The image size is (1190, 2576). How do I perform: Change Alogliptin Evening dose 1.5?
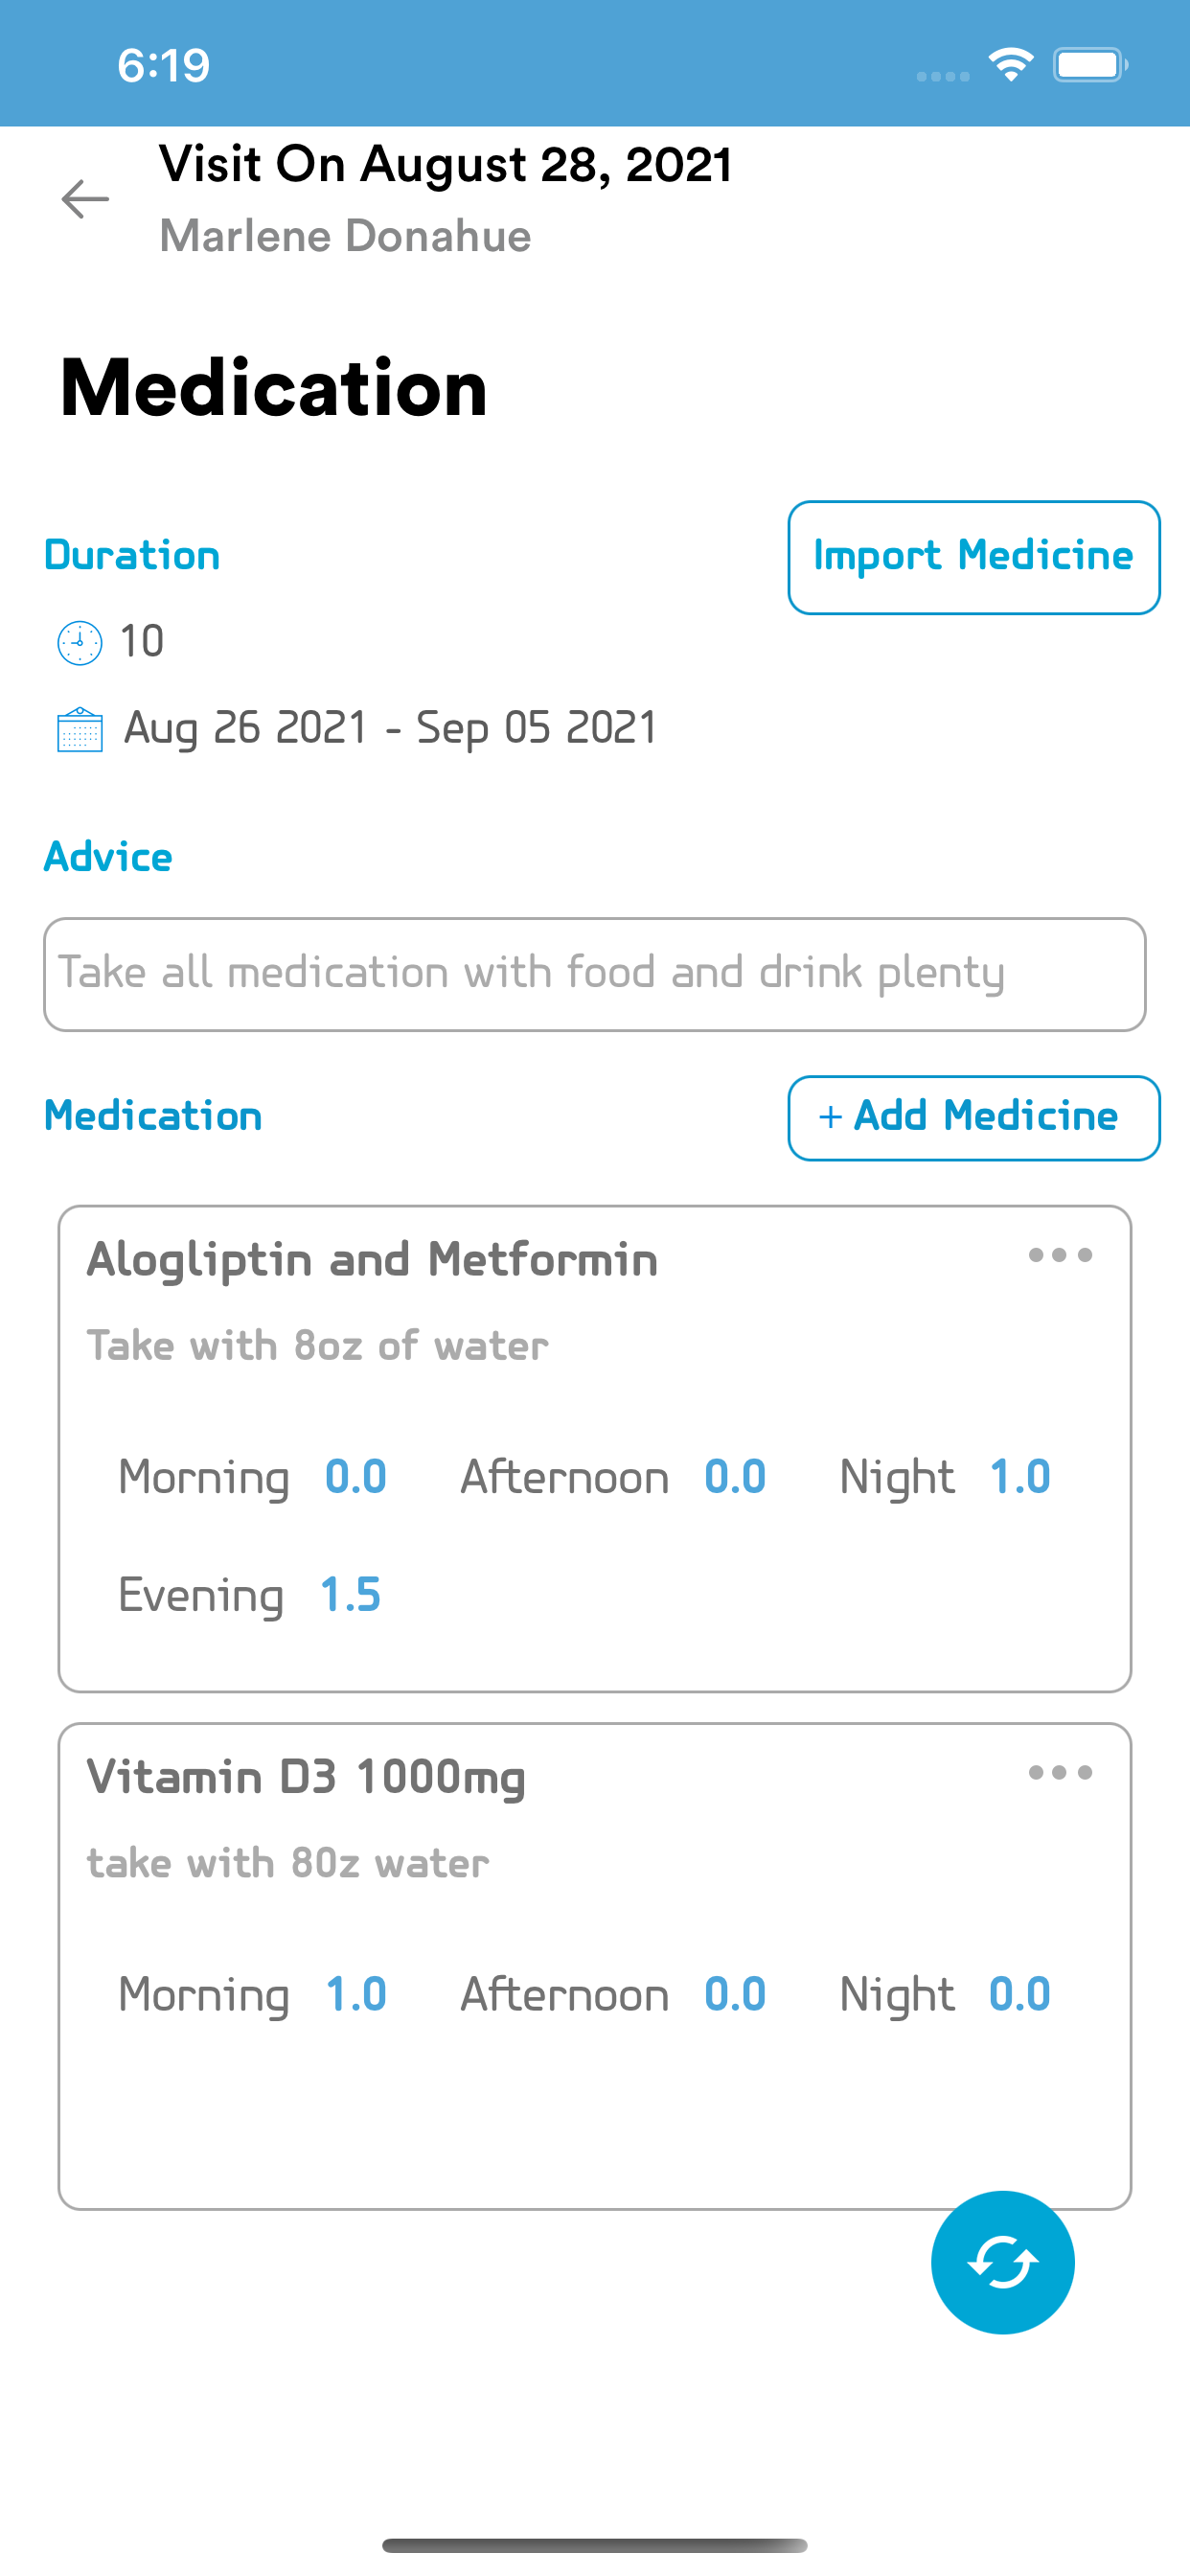[350, 1595]
